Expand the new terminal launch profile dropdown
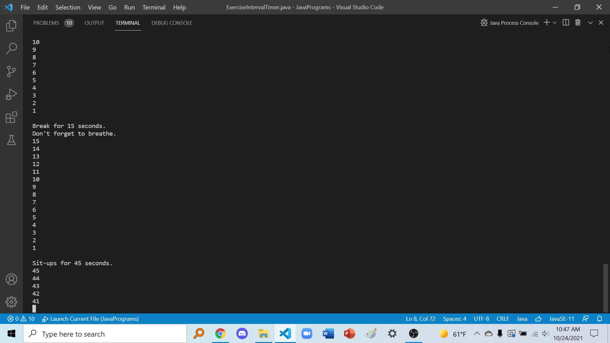This screenshot has width=610, height=343. point(555,23)
